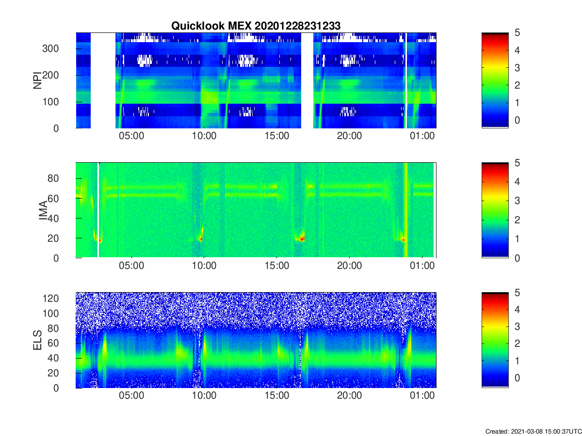Click 05:00 time label under ELS plot

point(131,396)
